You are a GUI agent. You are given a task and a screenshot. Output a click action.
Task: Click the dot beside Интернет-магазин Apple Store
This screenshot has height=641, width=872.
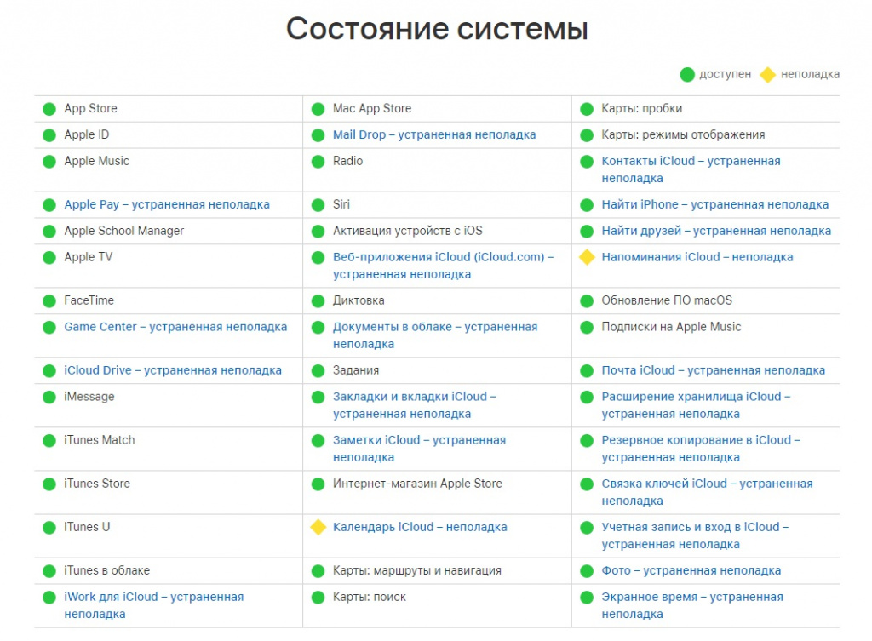coord(318,484)
